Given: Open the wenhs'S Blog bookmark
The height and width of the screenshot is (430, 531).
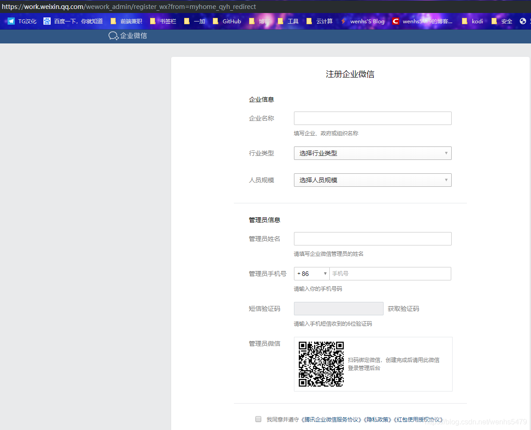Looking at the screenshot, I should [x=363, y=21].
